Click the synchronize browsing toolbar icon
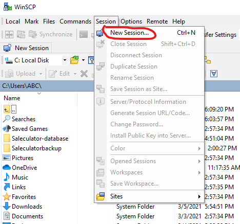Image resolution: width=240 pixels, height=224 pixels. point(21,35)
